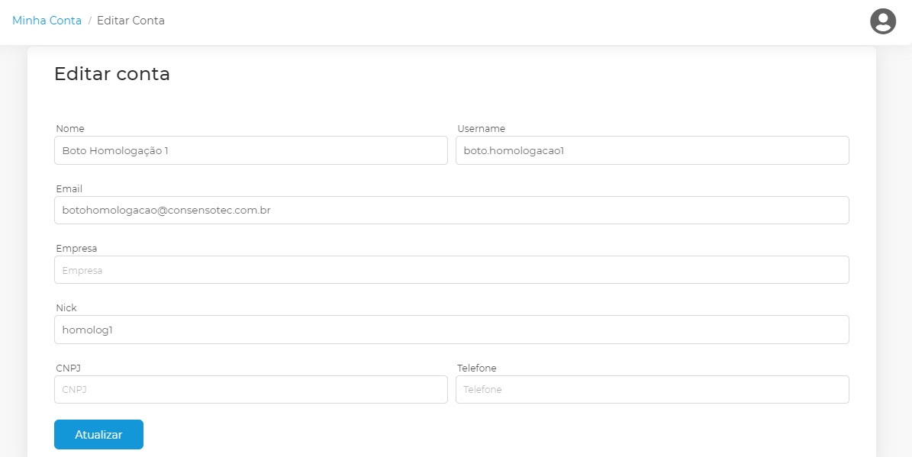The width and height of the screenshot is (912, 457).
Task: Click the Editar conta page heading
Action: (x=112, y=74)
